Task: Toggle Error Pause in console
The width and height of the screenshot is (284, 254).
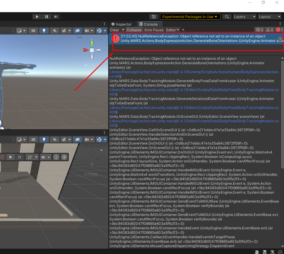Action: [154, 30]
